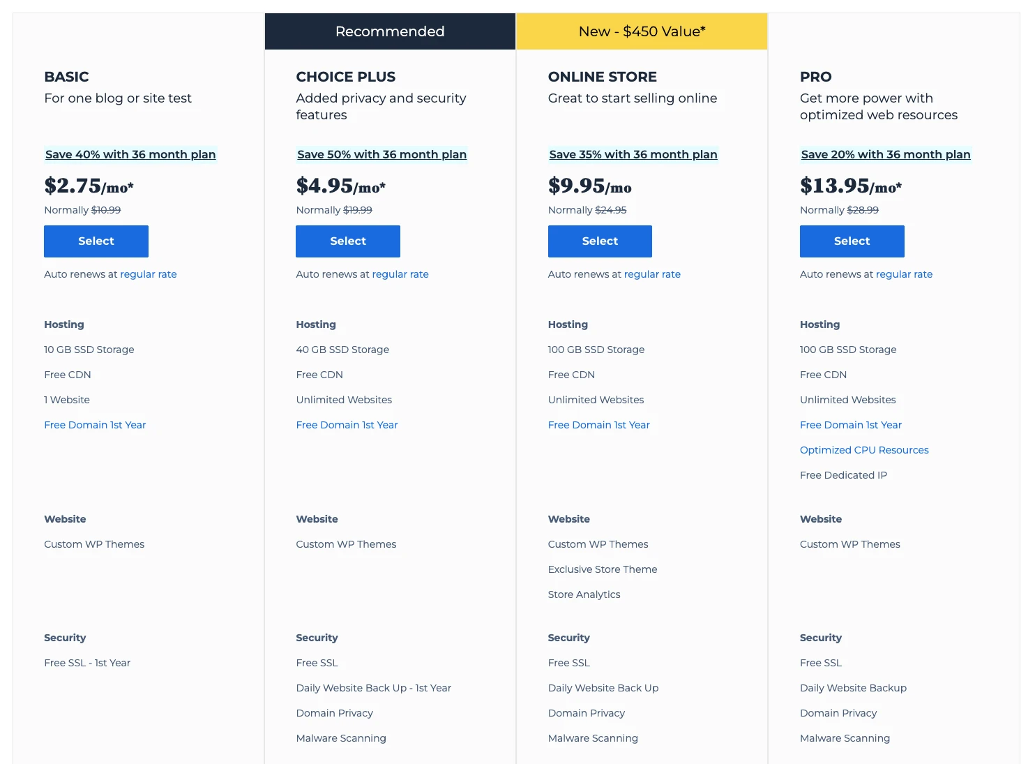Click the New - $450 Value banner

642,31
